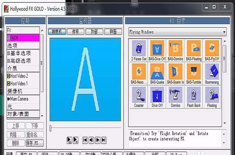235x155 pixels.
Task: Maximize the Hollywood FX GOLD window
Action: 214,7
